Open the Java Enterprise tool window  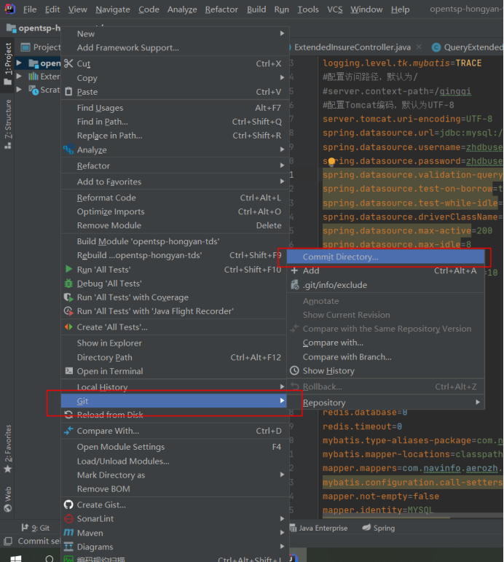[x=318, y=528]
